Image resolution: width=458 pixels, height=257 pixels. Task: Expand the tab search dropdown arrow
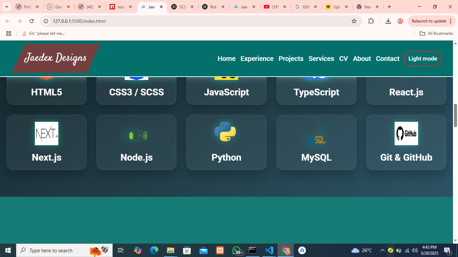[7, 7]
